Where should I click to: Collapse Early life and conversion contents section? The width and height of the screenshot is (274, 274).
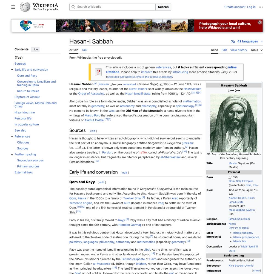tap(12, 70)
